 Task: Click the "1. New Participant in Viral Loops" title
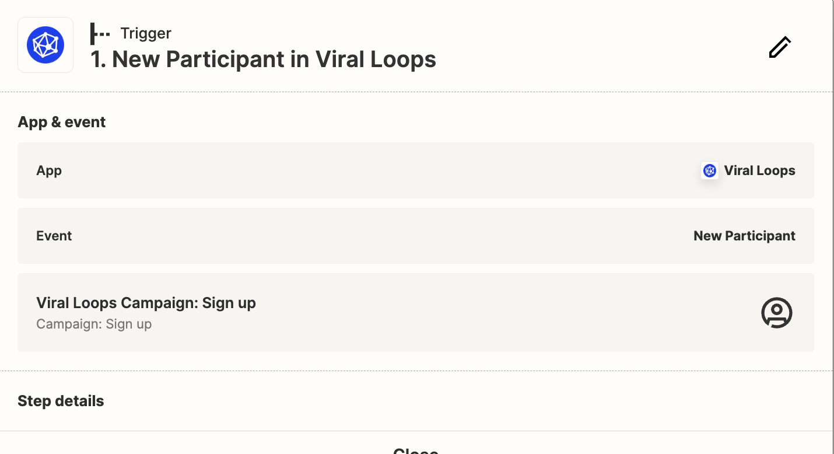pyautogui.click(x=263, y=60)
